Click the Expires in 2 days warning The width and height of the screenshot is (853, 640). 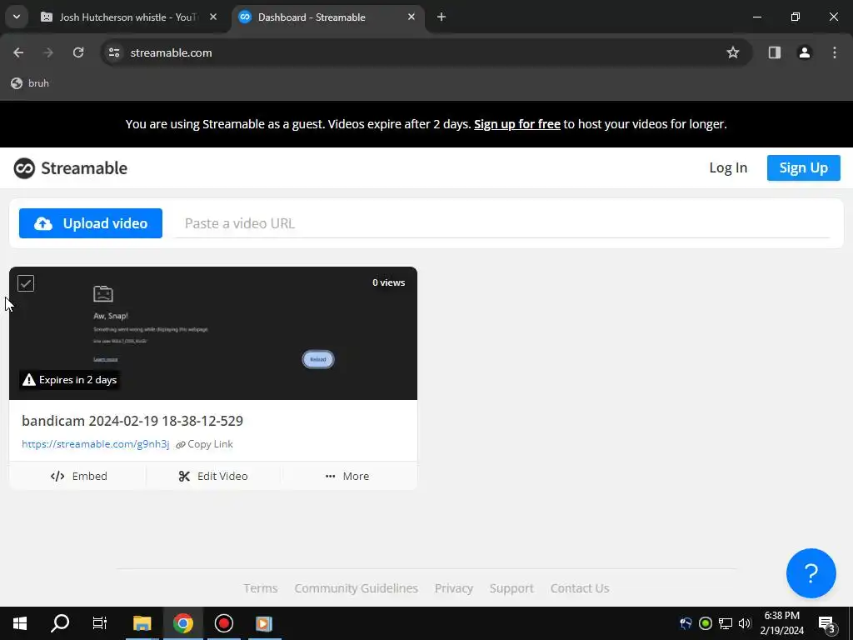70,380
